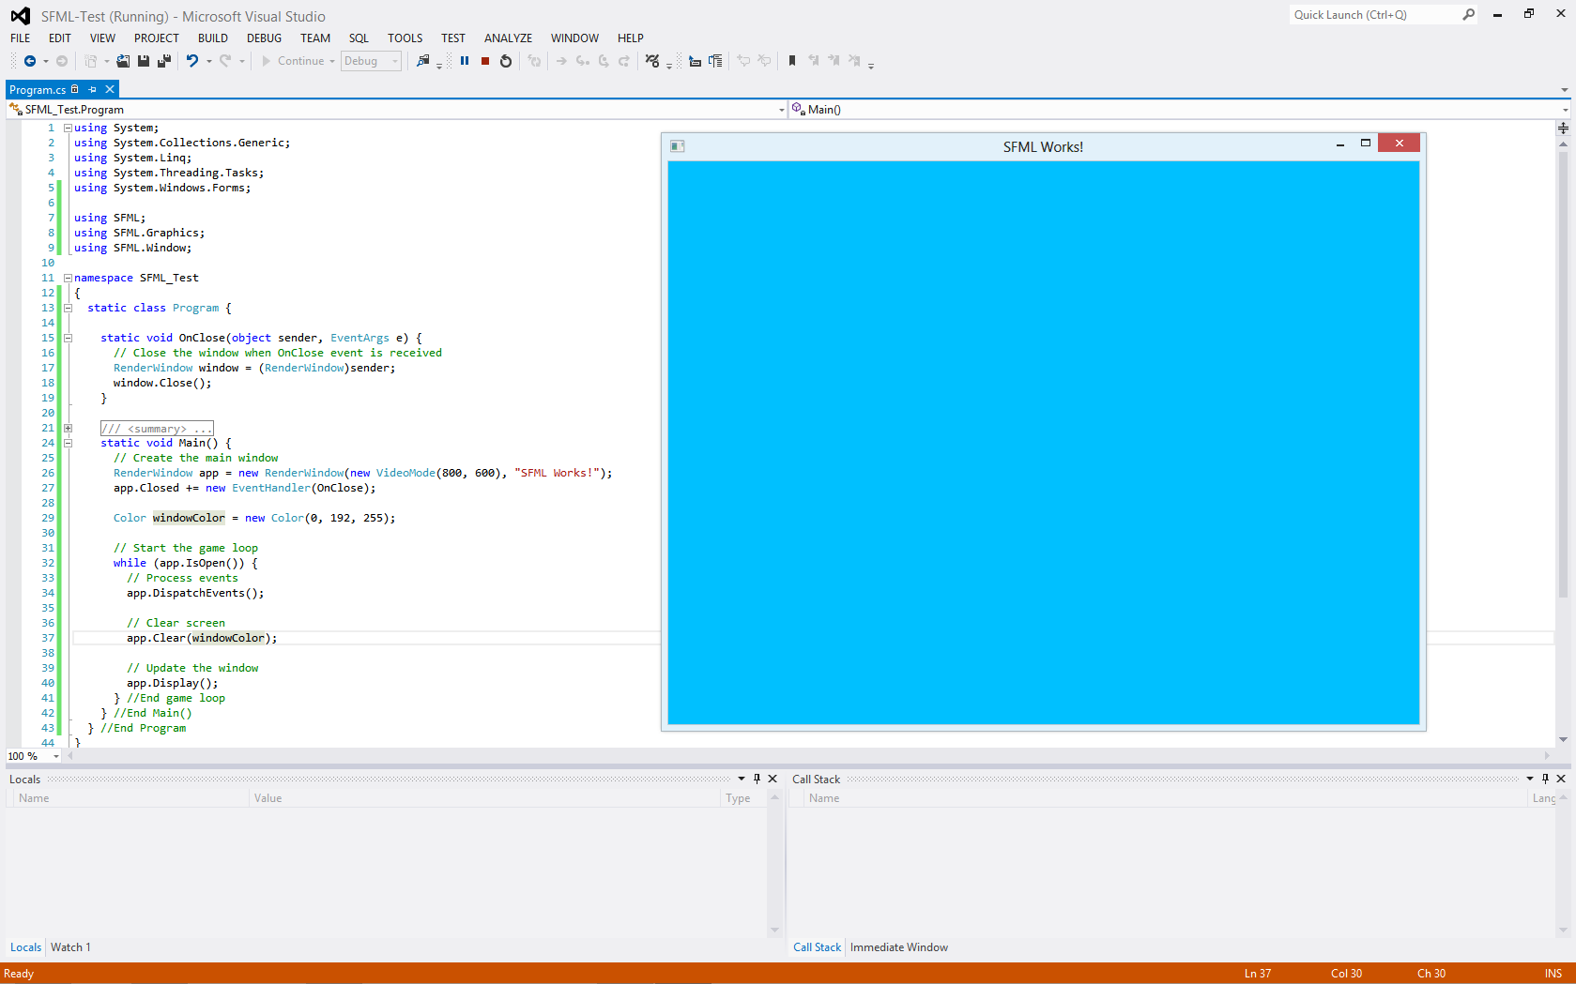The width and height of the screenshot is (1576, 984).
Task: Collapse the static class Program block
Action: [68, 308]
